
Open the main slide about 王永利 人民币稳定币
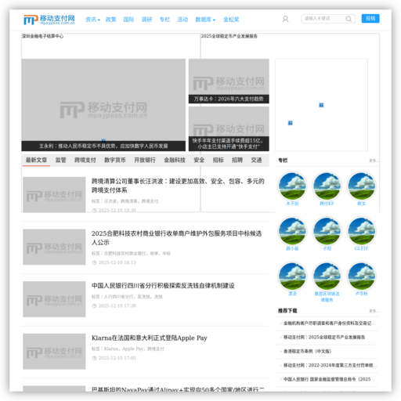click(x=103, y=105)
